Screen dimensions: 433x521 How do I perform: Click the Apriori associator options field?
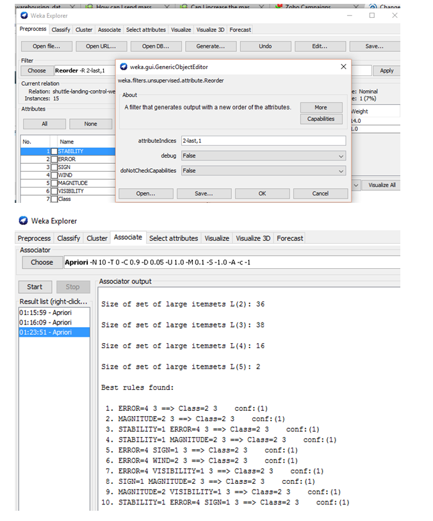click(232, 262)
